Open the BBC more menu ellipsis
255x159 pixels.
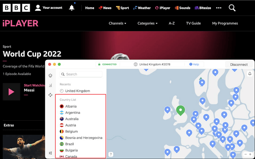pos(219,8)
